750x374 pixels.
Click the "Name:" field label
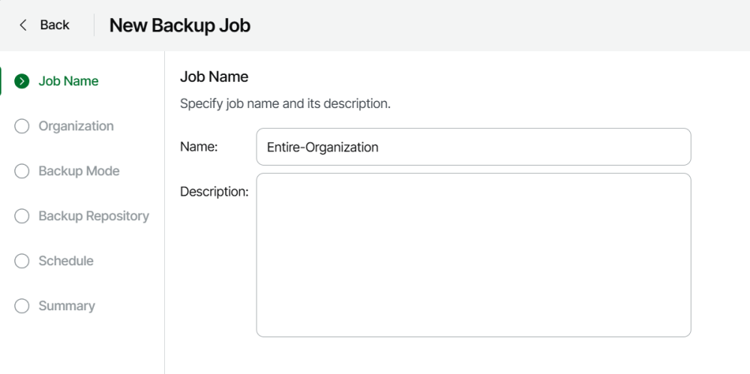click(199, 147)
